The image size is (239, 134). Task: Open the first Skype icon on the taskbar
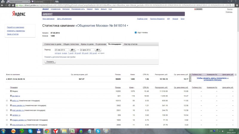(x=30, y=131)
